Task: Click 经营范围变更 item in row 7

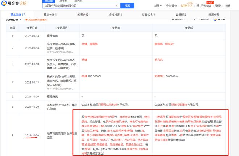Action: pyautogui.click(x=62, y=135)
